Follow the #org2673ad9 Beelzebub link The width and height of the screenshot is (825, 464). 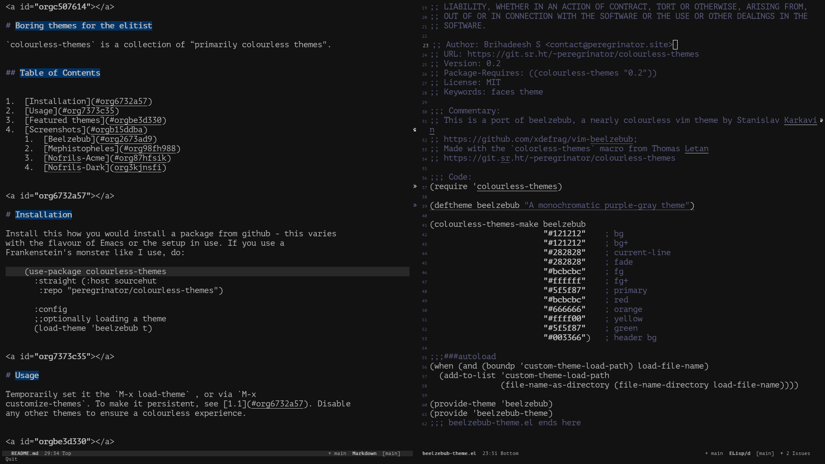(126, 139)
